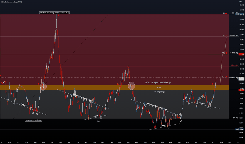Image resolution: width=245 pixels, height=144 pixels.
Task: Select the 0.786(146.371) Fibonacci level label
Action: pyautogui.click(x=234, y=36)
